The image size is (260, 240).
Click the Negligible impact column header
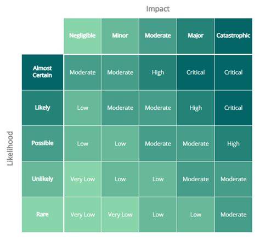(82, 36)
